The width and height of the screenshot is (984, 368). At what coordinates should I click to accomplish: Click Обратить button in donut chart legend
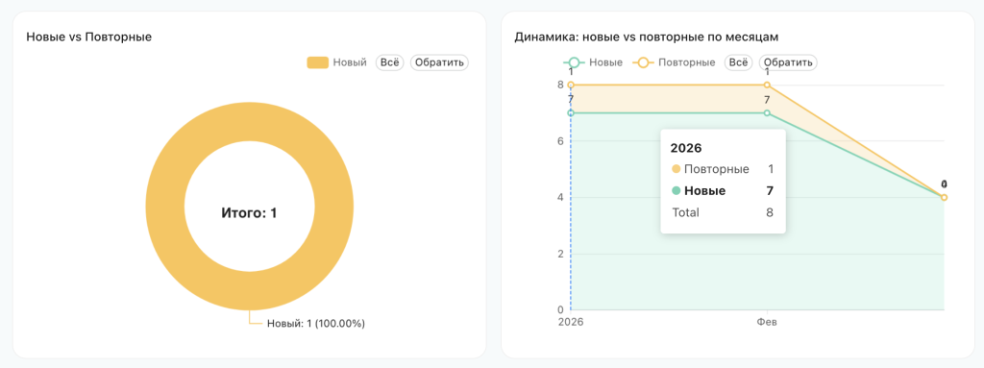point(439,62)
